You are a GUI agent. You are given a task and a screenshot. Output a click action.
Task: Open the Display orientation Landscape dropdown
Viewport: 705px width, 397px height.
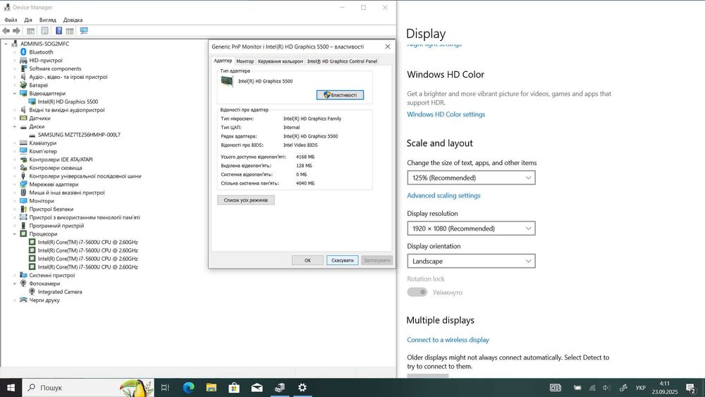coord(471,261)
